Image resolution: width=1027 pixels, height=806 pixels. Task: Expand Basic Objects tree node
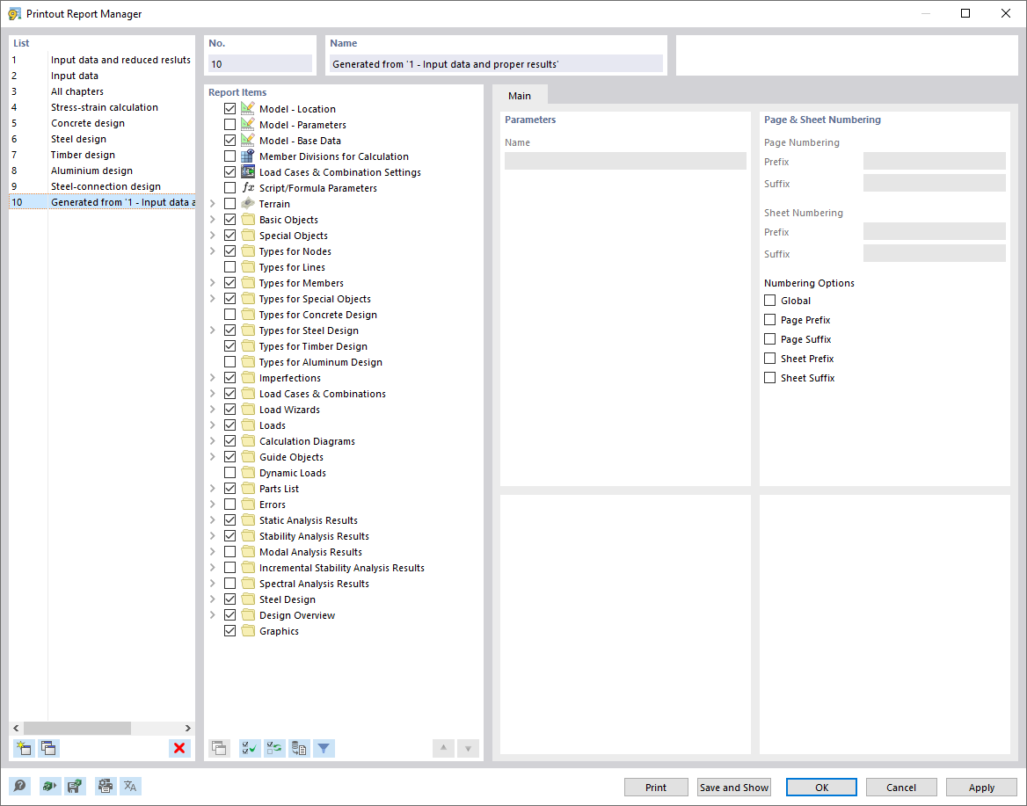tap(213, 220)
